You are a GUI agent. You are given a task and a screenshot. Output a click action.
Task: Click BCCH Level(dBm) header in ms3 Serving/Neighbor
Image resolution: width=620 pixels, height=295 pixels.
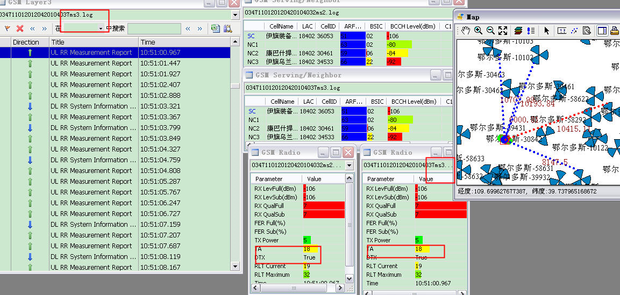pyautogui.click(x=413, y=102)
